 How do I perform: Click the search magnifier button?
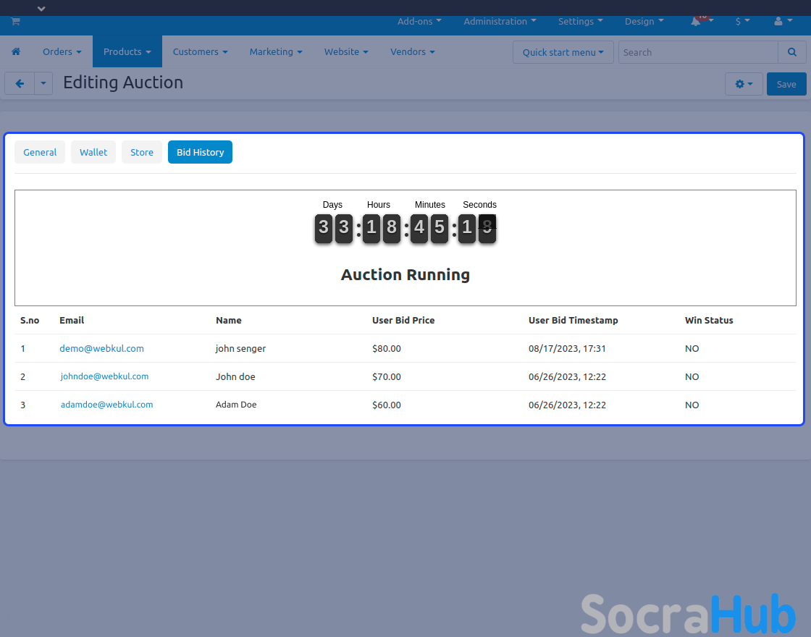(792, 52)
